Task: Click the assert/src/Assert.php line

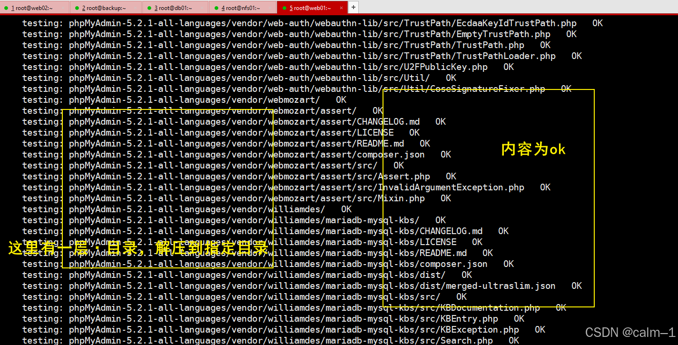Action: pyautogui.click(x=239, y=176)
